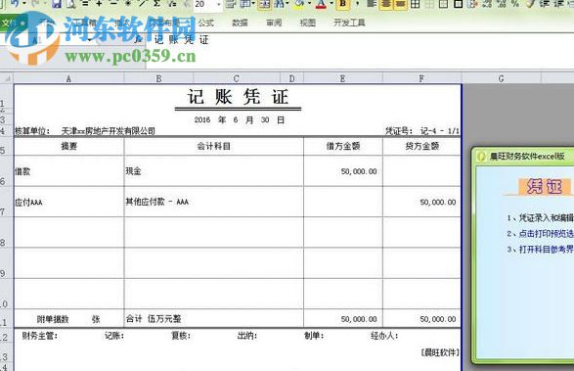Viewport: 574px width, 371px height.
Task: Open the font size dropdown showing 20
Action: click(219, 4)
